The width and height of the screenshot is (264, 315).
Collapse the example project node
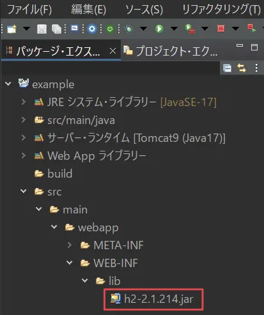8,84
